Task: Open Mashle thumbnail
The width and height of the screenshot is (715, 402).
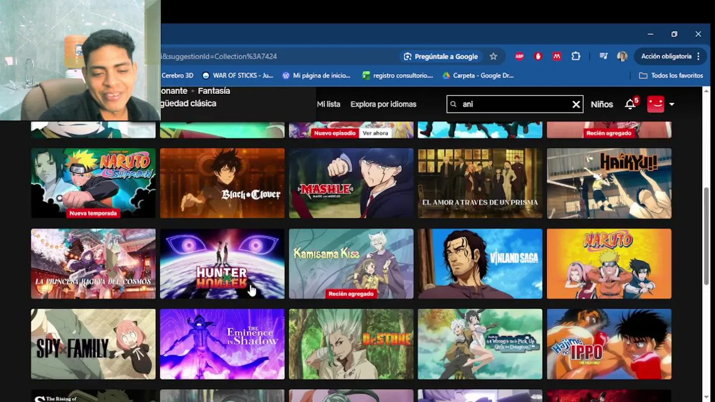Action: click(x=351, y=183)
